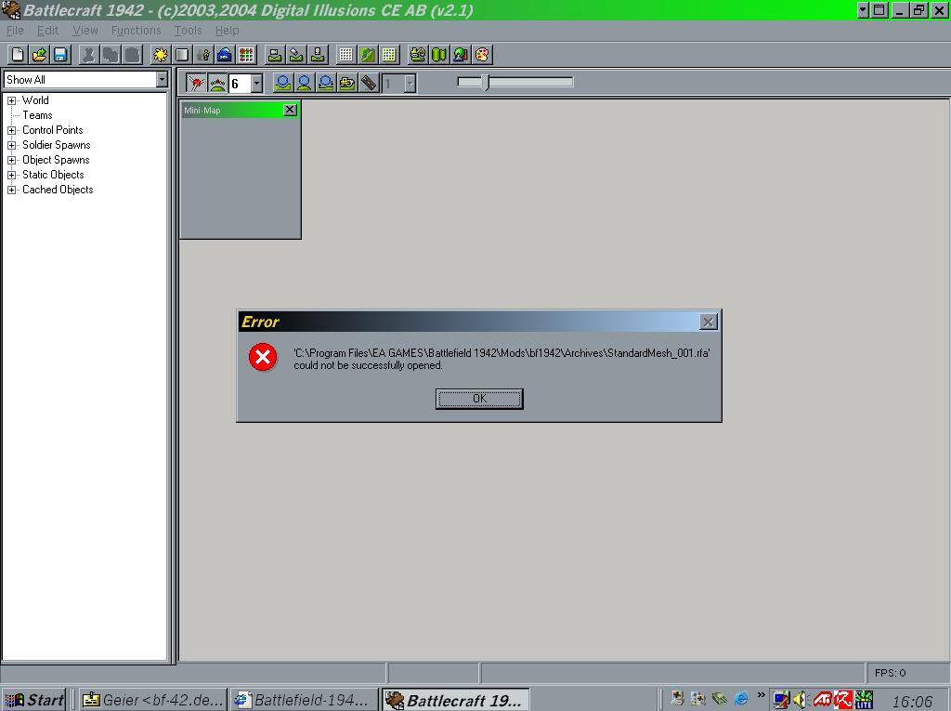This screenshot has width=951, height=711.
Task: Click the error message file path text
Action: (x=502, y=353)
